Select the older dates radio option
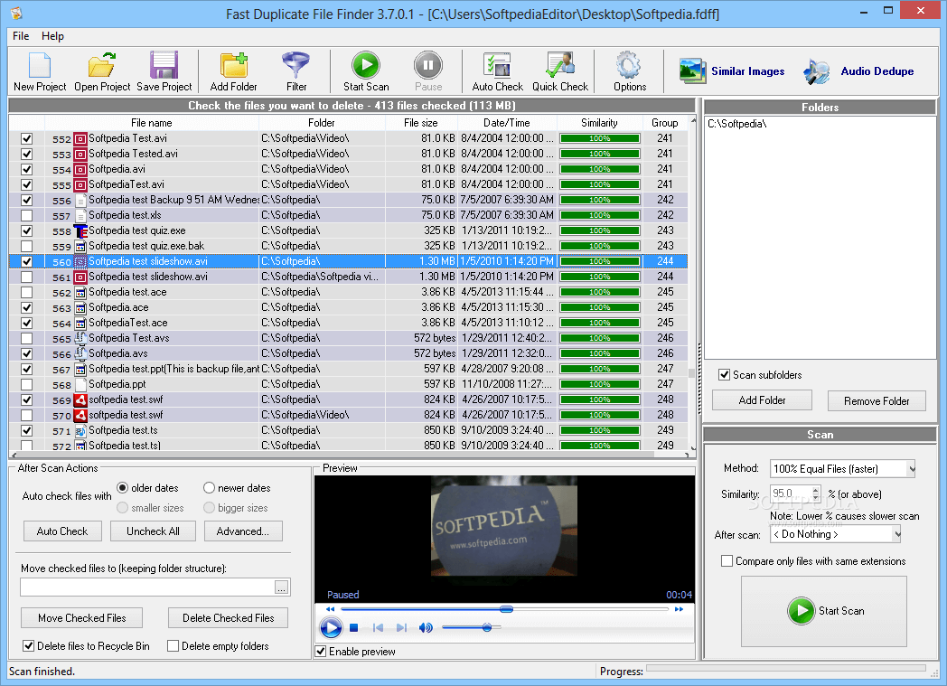Image resolution: width=947 pixels, height=686 pixels. tap(123, 488)
